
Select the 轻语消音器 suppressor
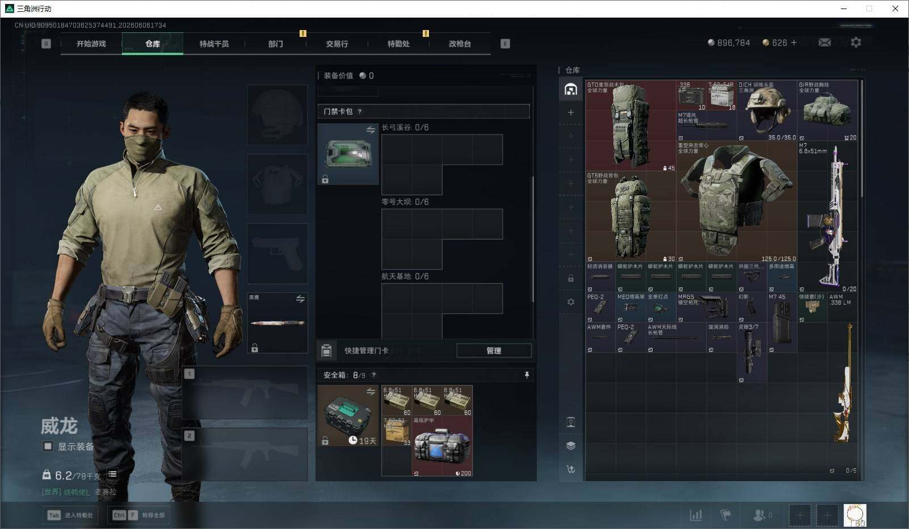pyautogui.click(x=601, y=277)
